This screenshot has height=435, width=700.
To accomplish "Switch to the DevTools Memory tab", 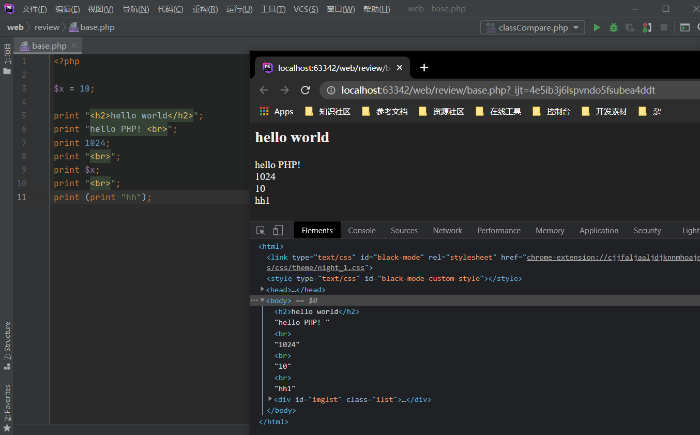I will point(550,231).
